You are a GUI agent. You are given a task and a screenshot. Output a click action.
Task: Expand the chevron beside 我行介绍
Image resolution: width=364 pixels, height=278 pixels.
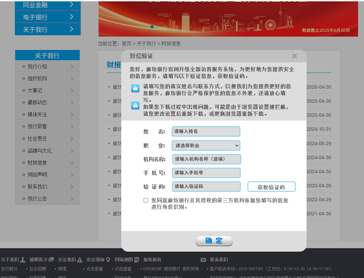click(x=72, y=67)
